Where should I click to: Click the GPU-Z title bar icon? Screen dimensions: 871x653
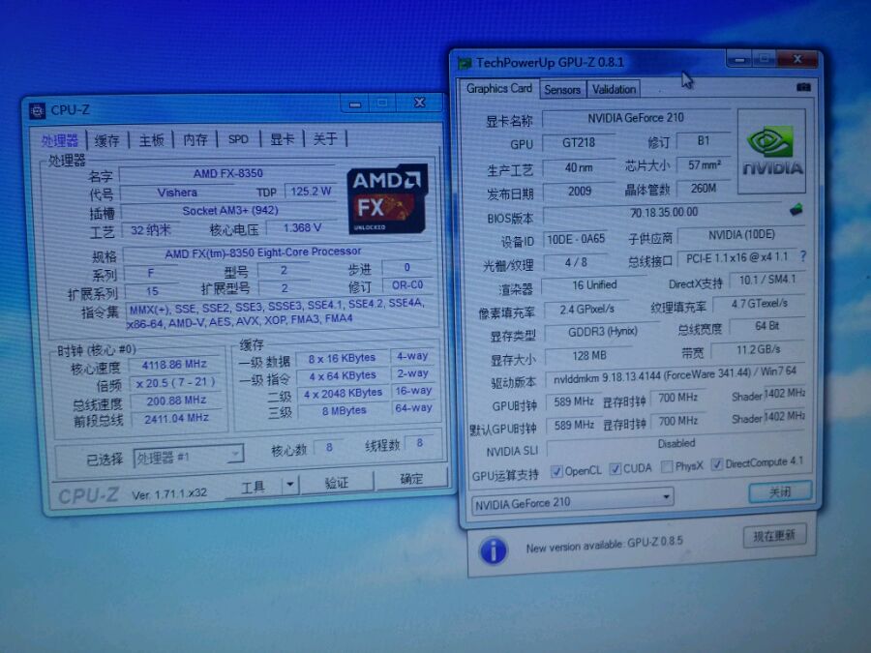point(465,63)
